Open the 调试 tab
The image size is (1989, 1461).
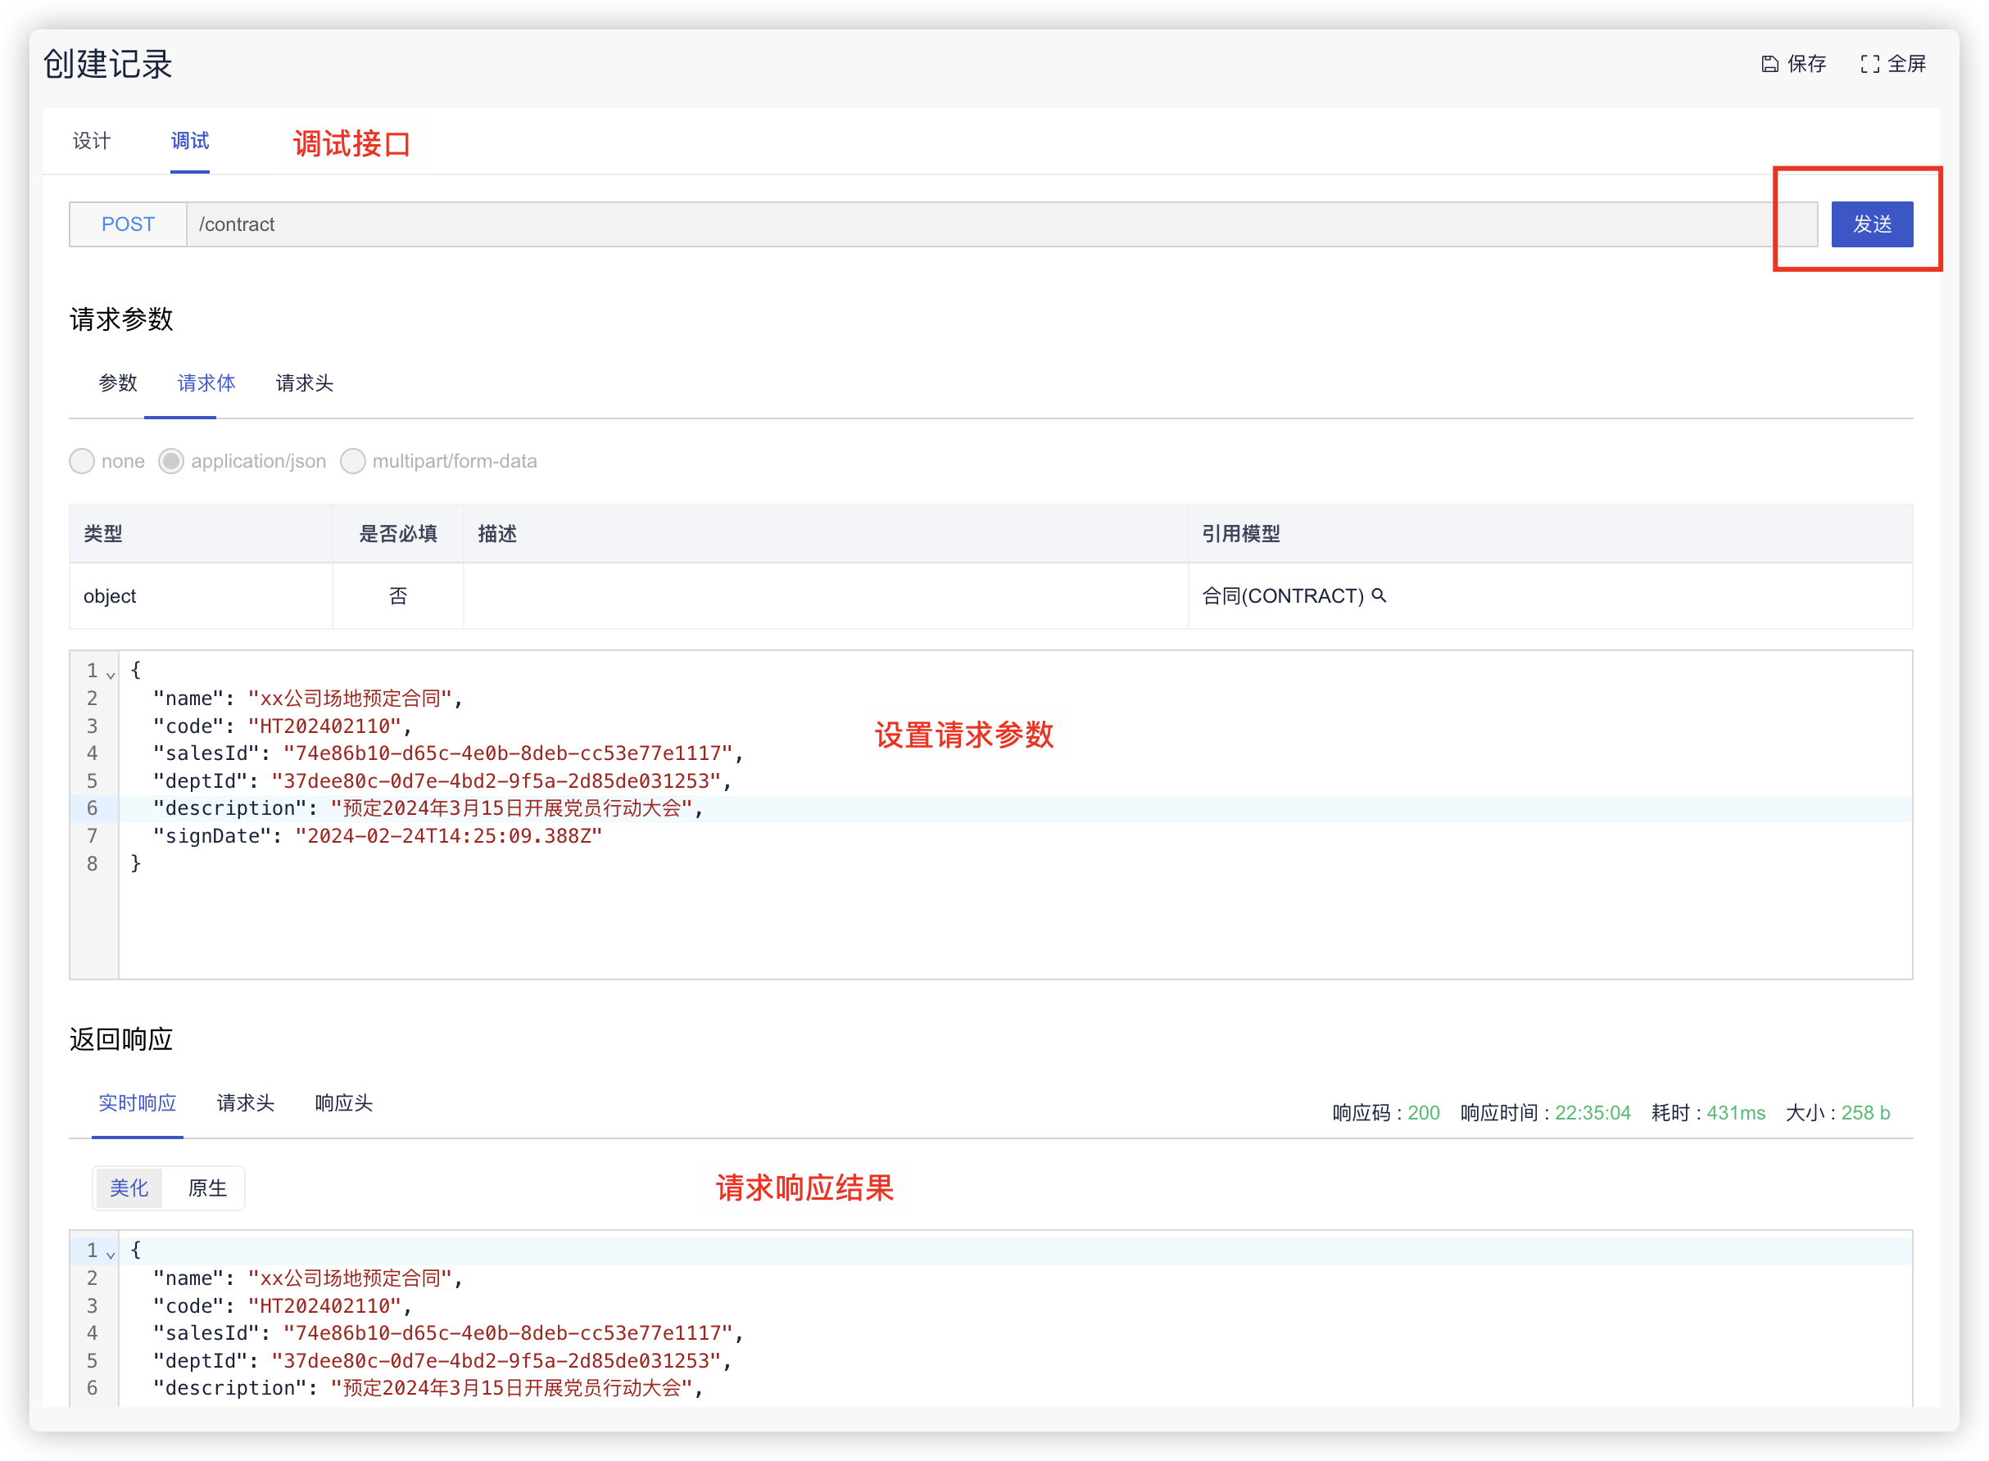(x=189, y=141)
